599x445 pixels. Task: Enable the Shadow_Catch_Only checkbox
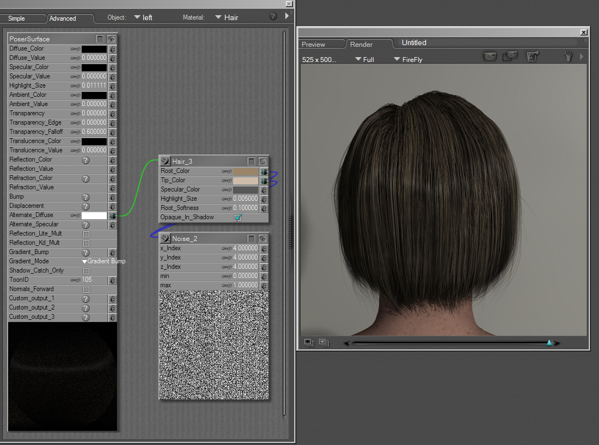point(86,271)
